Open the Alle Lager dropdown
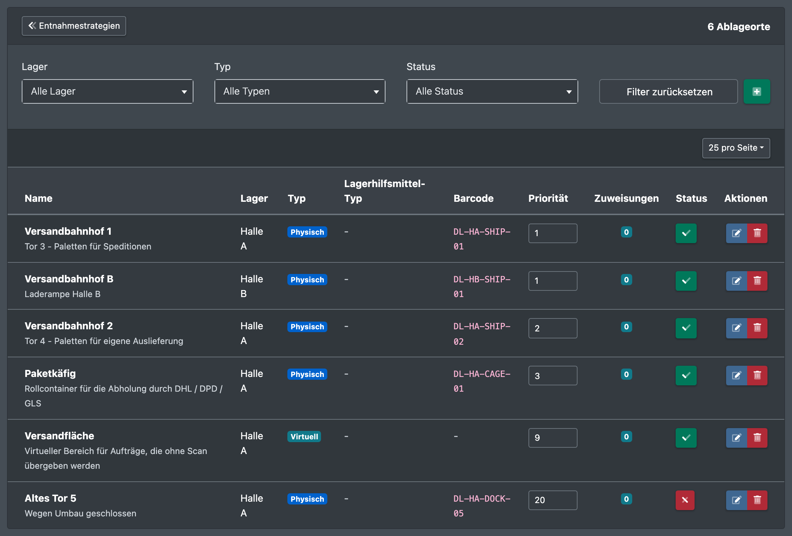The height and width of the screenshot is (536, 792). (108, 91)
